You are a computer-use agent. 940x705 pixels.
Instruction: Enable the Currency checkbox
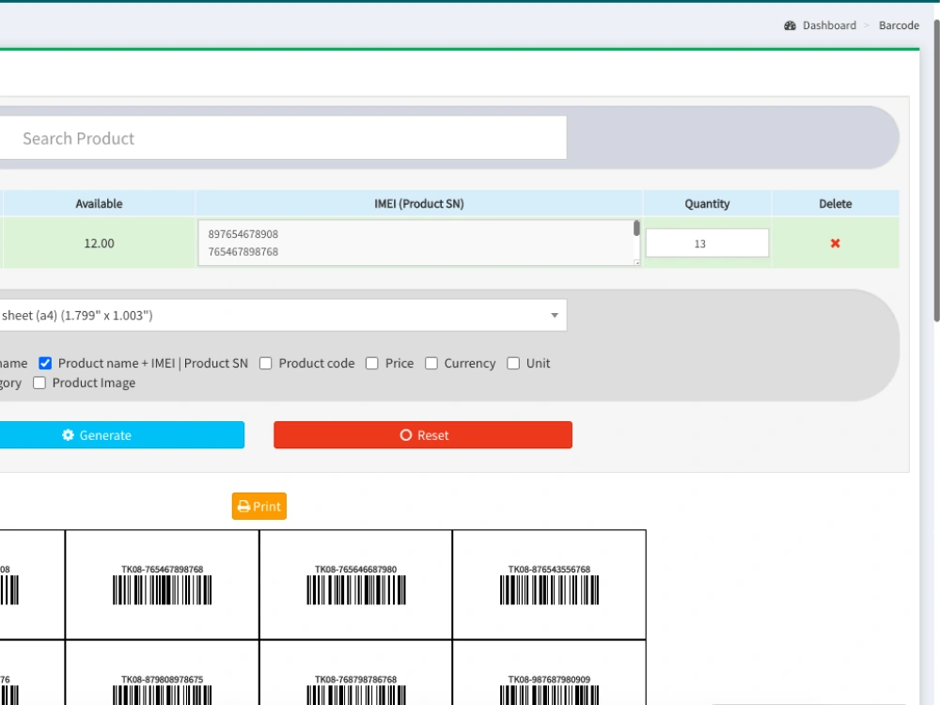pyautogui.click(x=431, y=363)
